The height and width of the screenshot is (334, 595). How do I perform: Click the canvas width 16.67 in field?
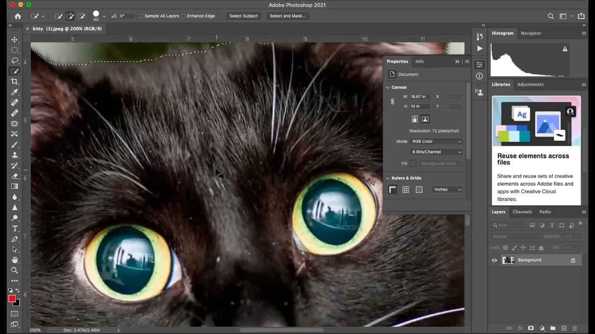(x=420, y=96)
